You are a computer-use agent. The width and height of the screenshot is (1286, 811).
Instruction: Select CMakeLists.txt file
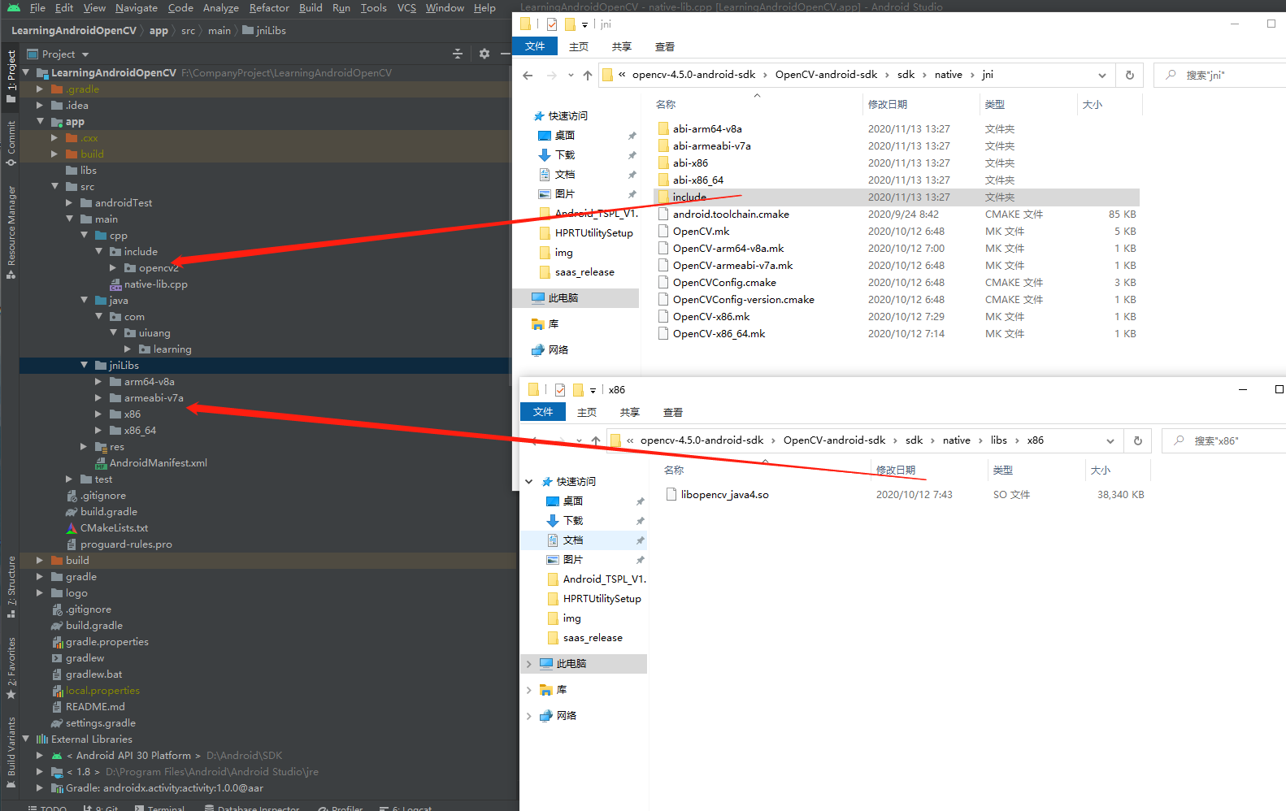coord(114,528)
